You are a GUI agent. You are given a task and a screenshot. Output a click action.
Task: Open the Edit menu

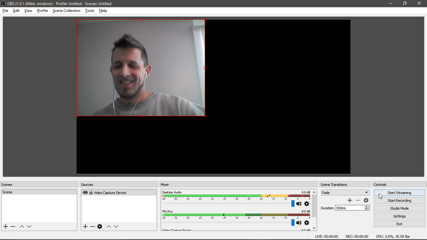pos(16,11)
